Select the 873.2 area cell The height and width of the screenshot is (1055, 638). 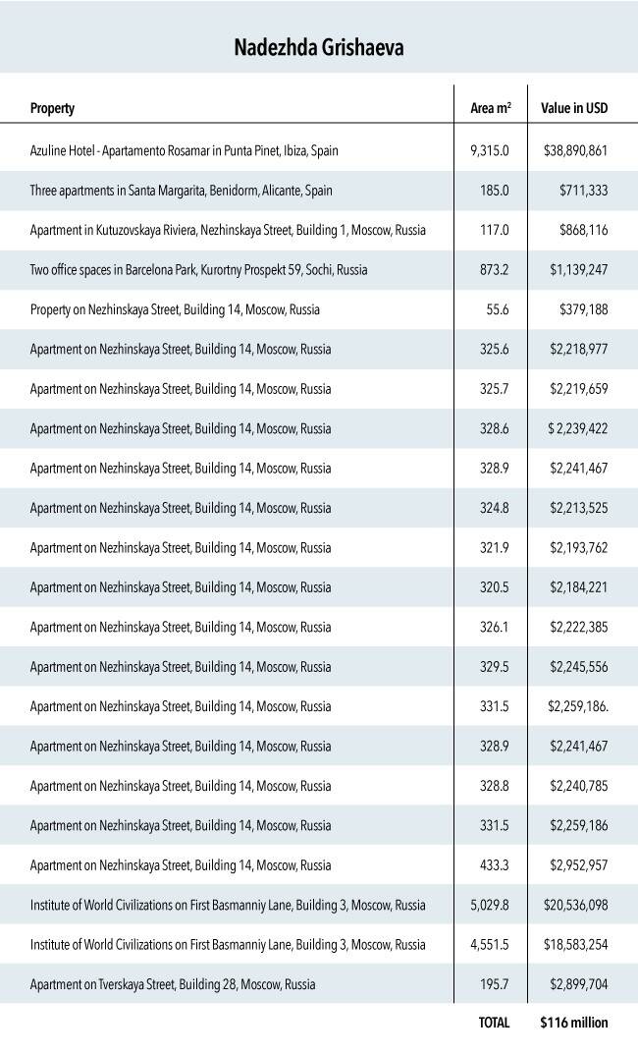click(494, 269)
